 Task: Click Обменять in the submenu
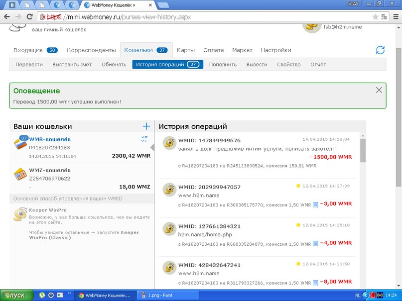point(114,65)
